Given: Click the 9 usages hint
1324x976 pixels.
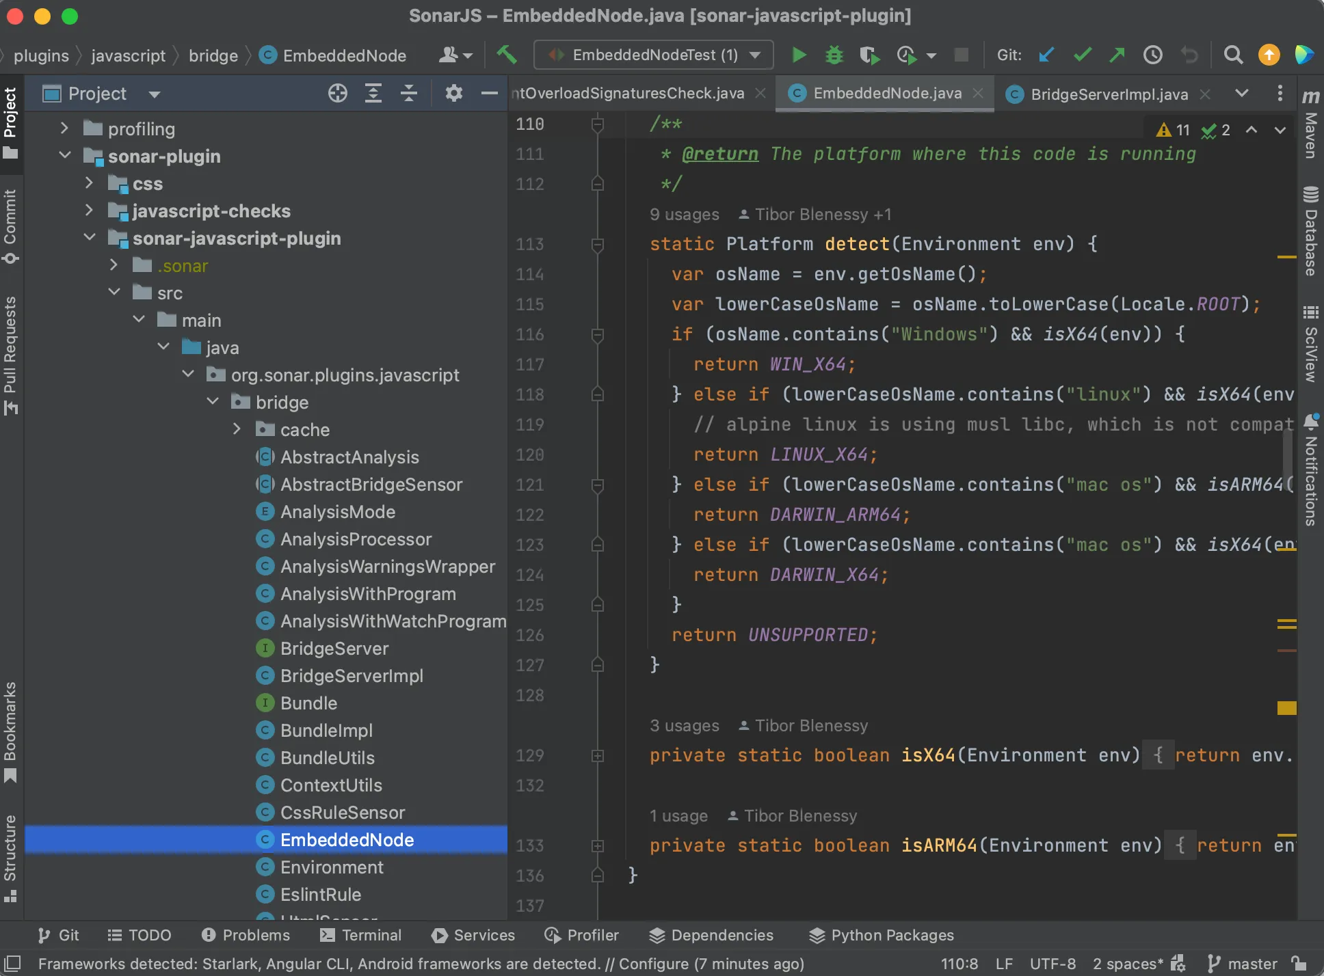Looking at the screenshot, I should click(x=685, y=215).
